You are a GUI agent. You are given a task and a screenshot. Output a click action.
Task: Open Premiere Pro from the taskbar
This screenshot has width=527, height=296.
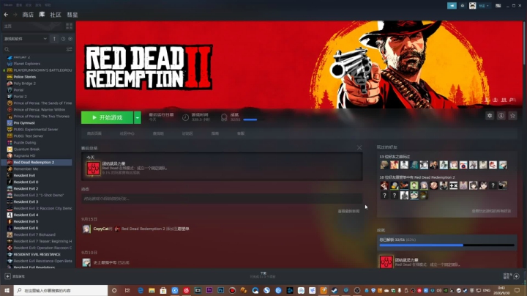[209, 290]
